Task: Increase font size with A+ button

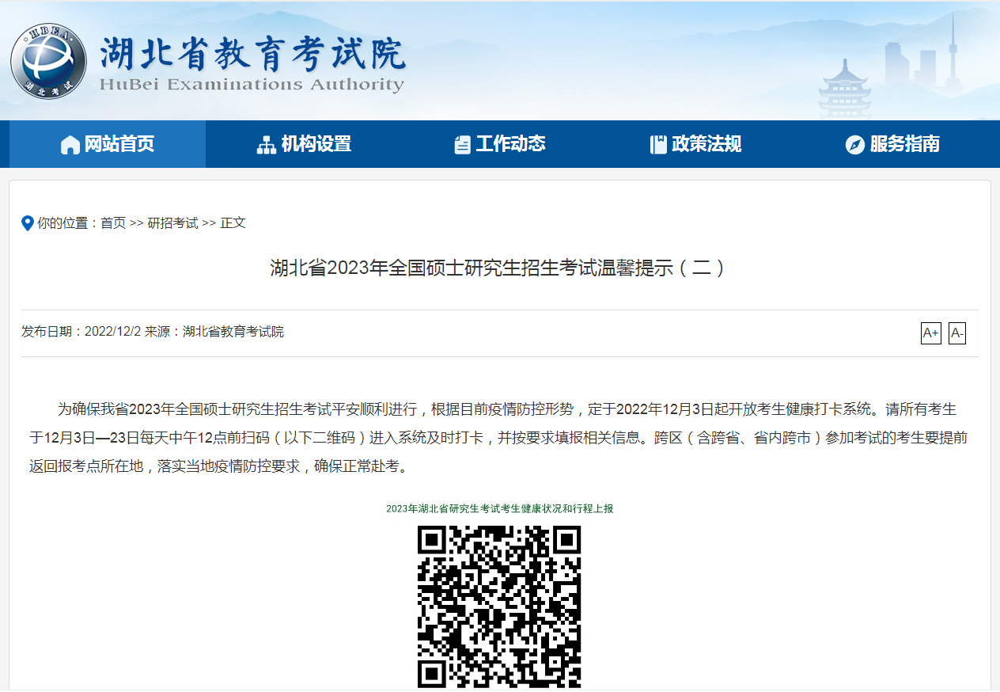Action: point(930,333)
